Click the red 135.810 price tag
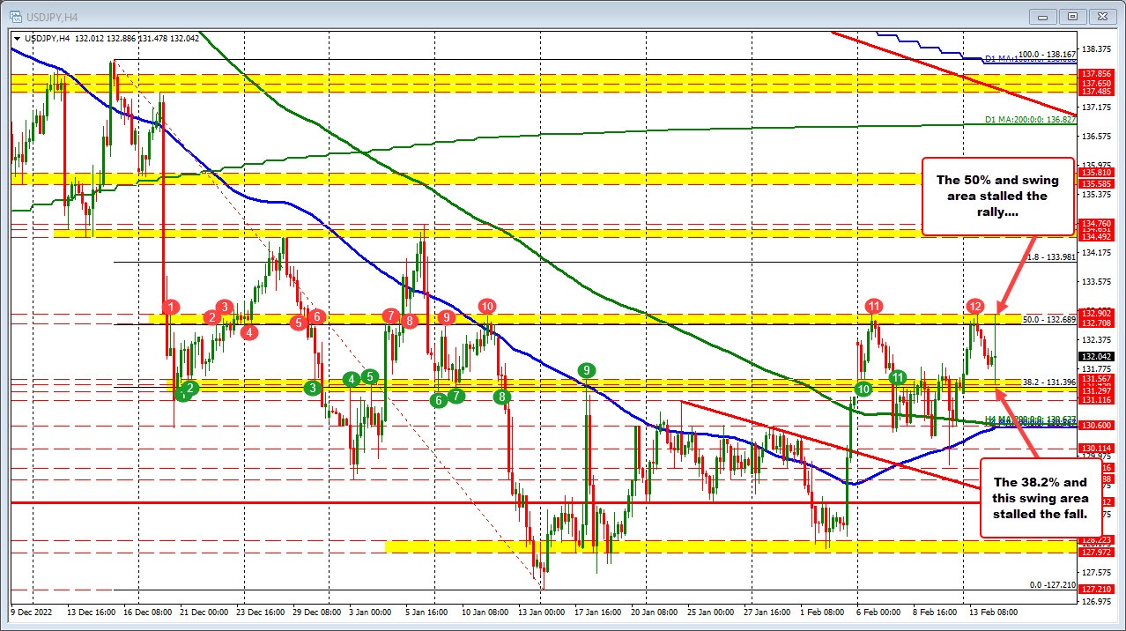This screenshot has height=631, width=1126. (x=1096, y=173)
